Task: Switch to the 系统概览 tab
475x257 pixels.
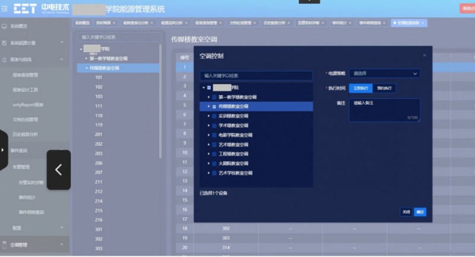Action: (82, 23)
